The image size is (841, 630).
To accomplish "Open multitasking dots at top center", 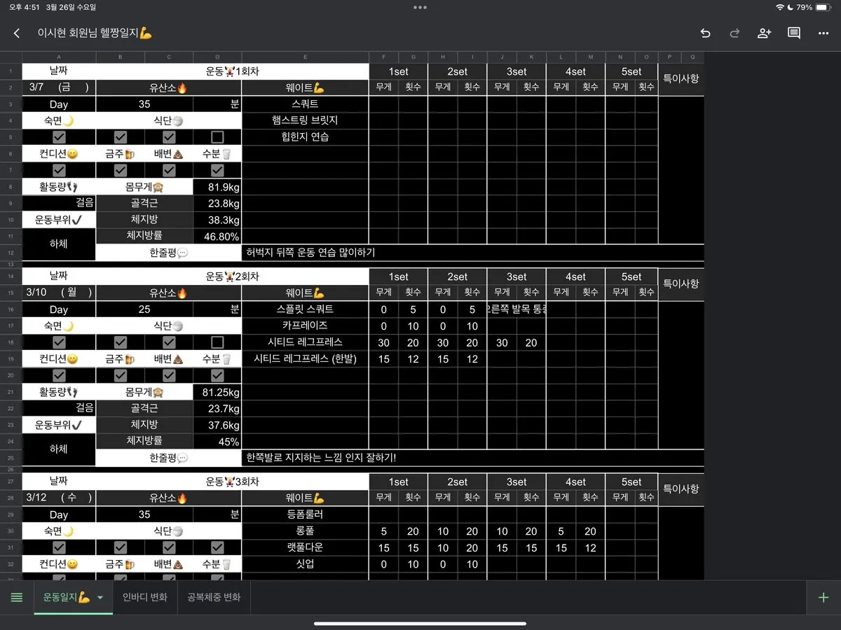I will [420, 8].
